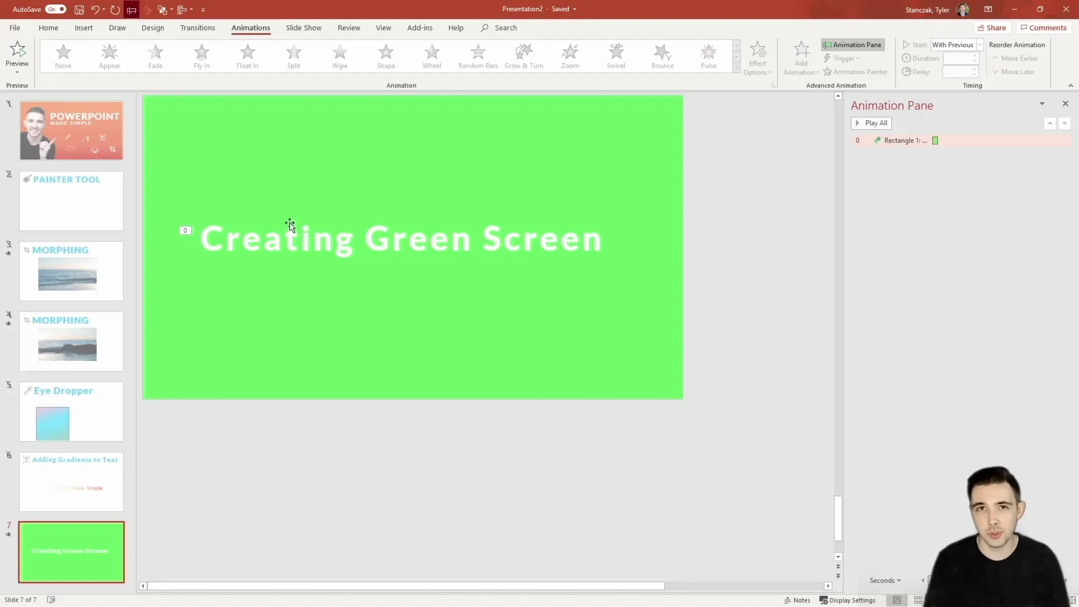
Task: Open Seconds zoom dropdown in Animation Pane
Action: pyautogui.click(x=885, y=581)
